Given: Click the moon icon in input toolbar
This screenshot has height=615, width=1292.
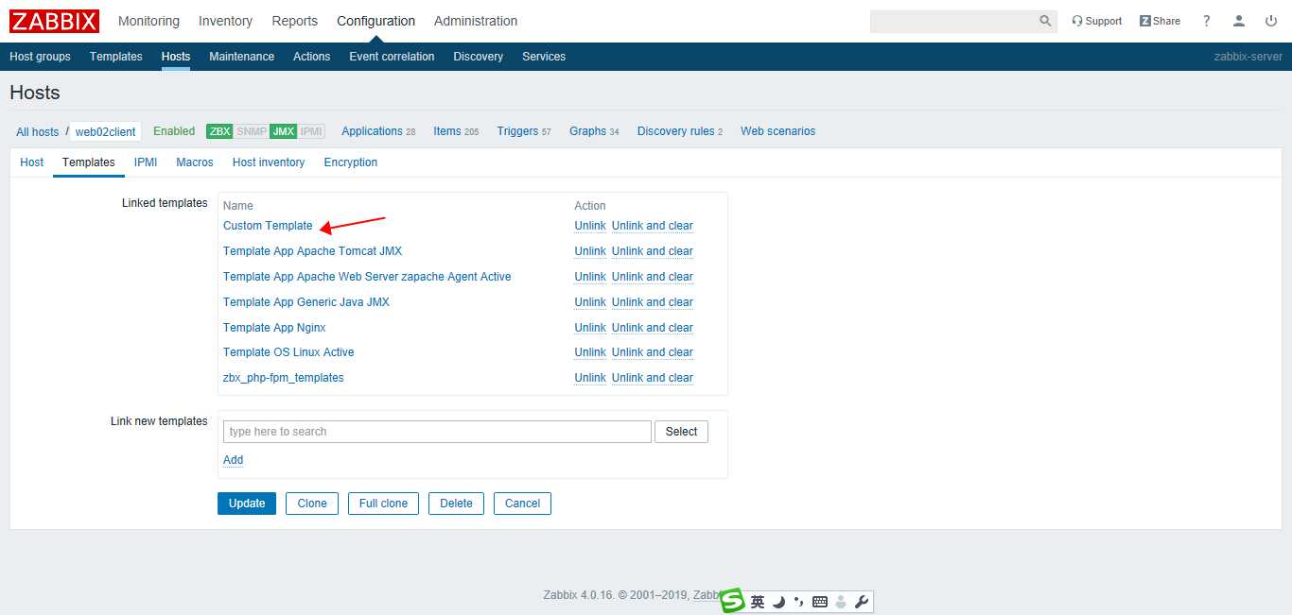Looking at the screenshot, I should pyautogui.click(x=778, y=602).
